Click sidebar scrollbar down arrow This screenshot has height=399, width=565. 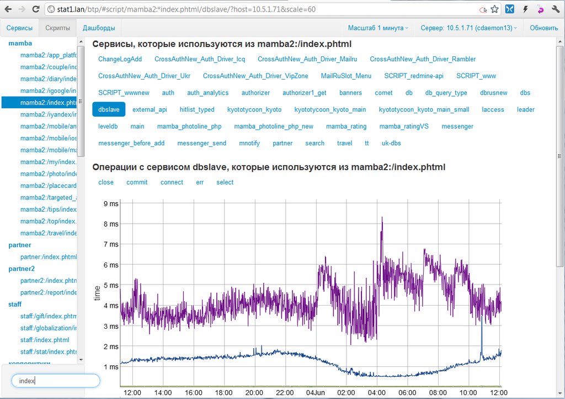(x=81, y=360)
